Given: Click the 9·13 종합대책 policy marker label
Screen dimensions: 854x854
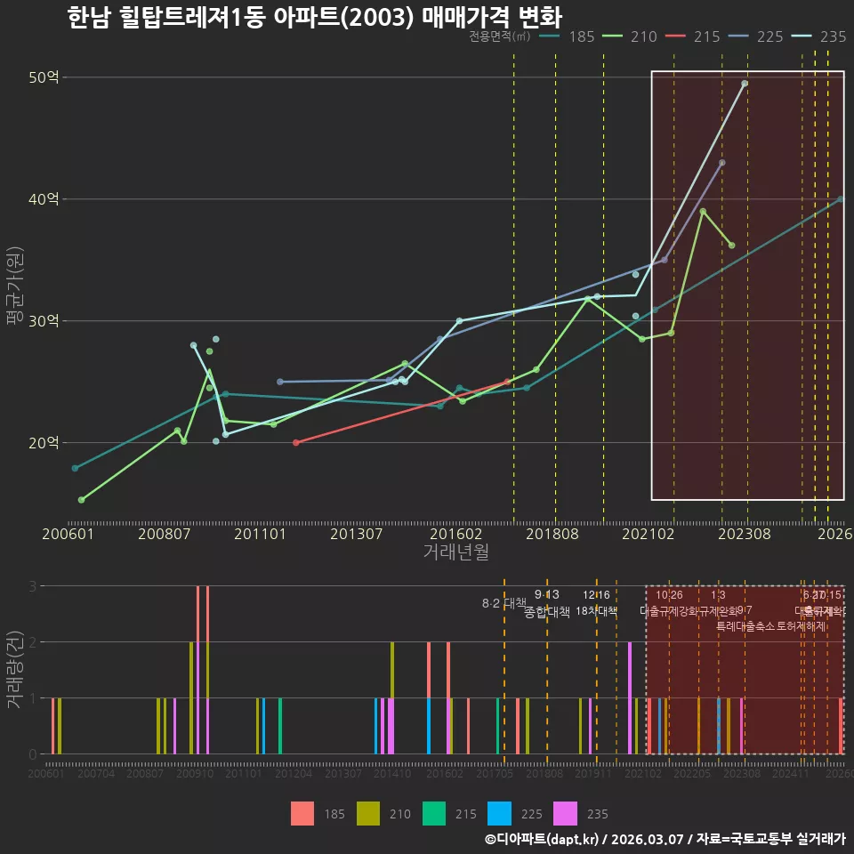Looking at the screenshot, I should (547, 603).
